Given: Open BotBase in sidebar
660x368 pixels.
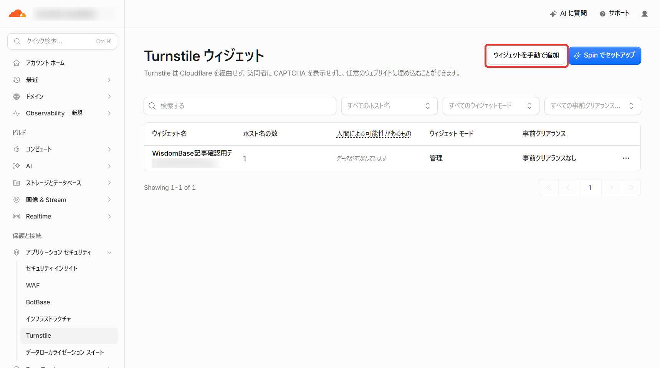Looking at the screenshot, I should (38, 302).
